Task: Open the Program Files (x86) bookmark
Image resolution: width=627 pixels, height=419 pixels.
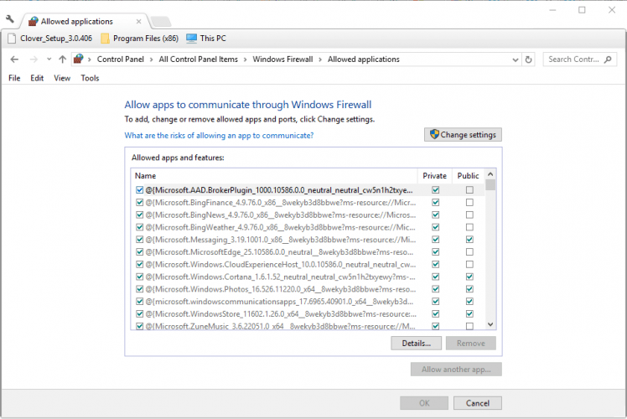Action: click(x=139, y=39)
